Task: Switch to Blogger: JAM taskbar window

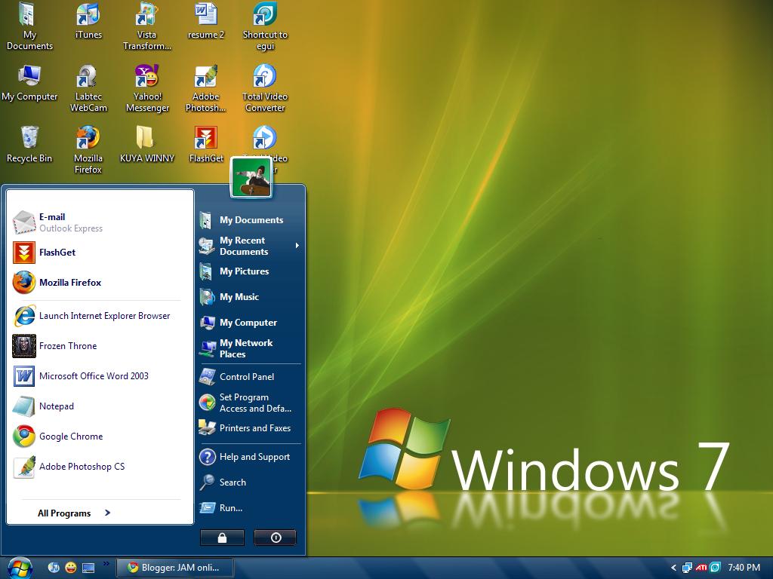Action: pos(174,568)
